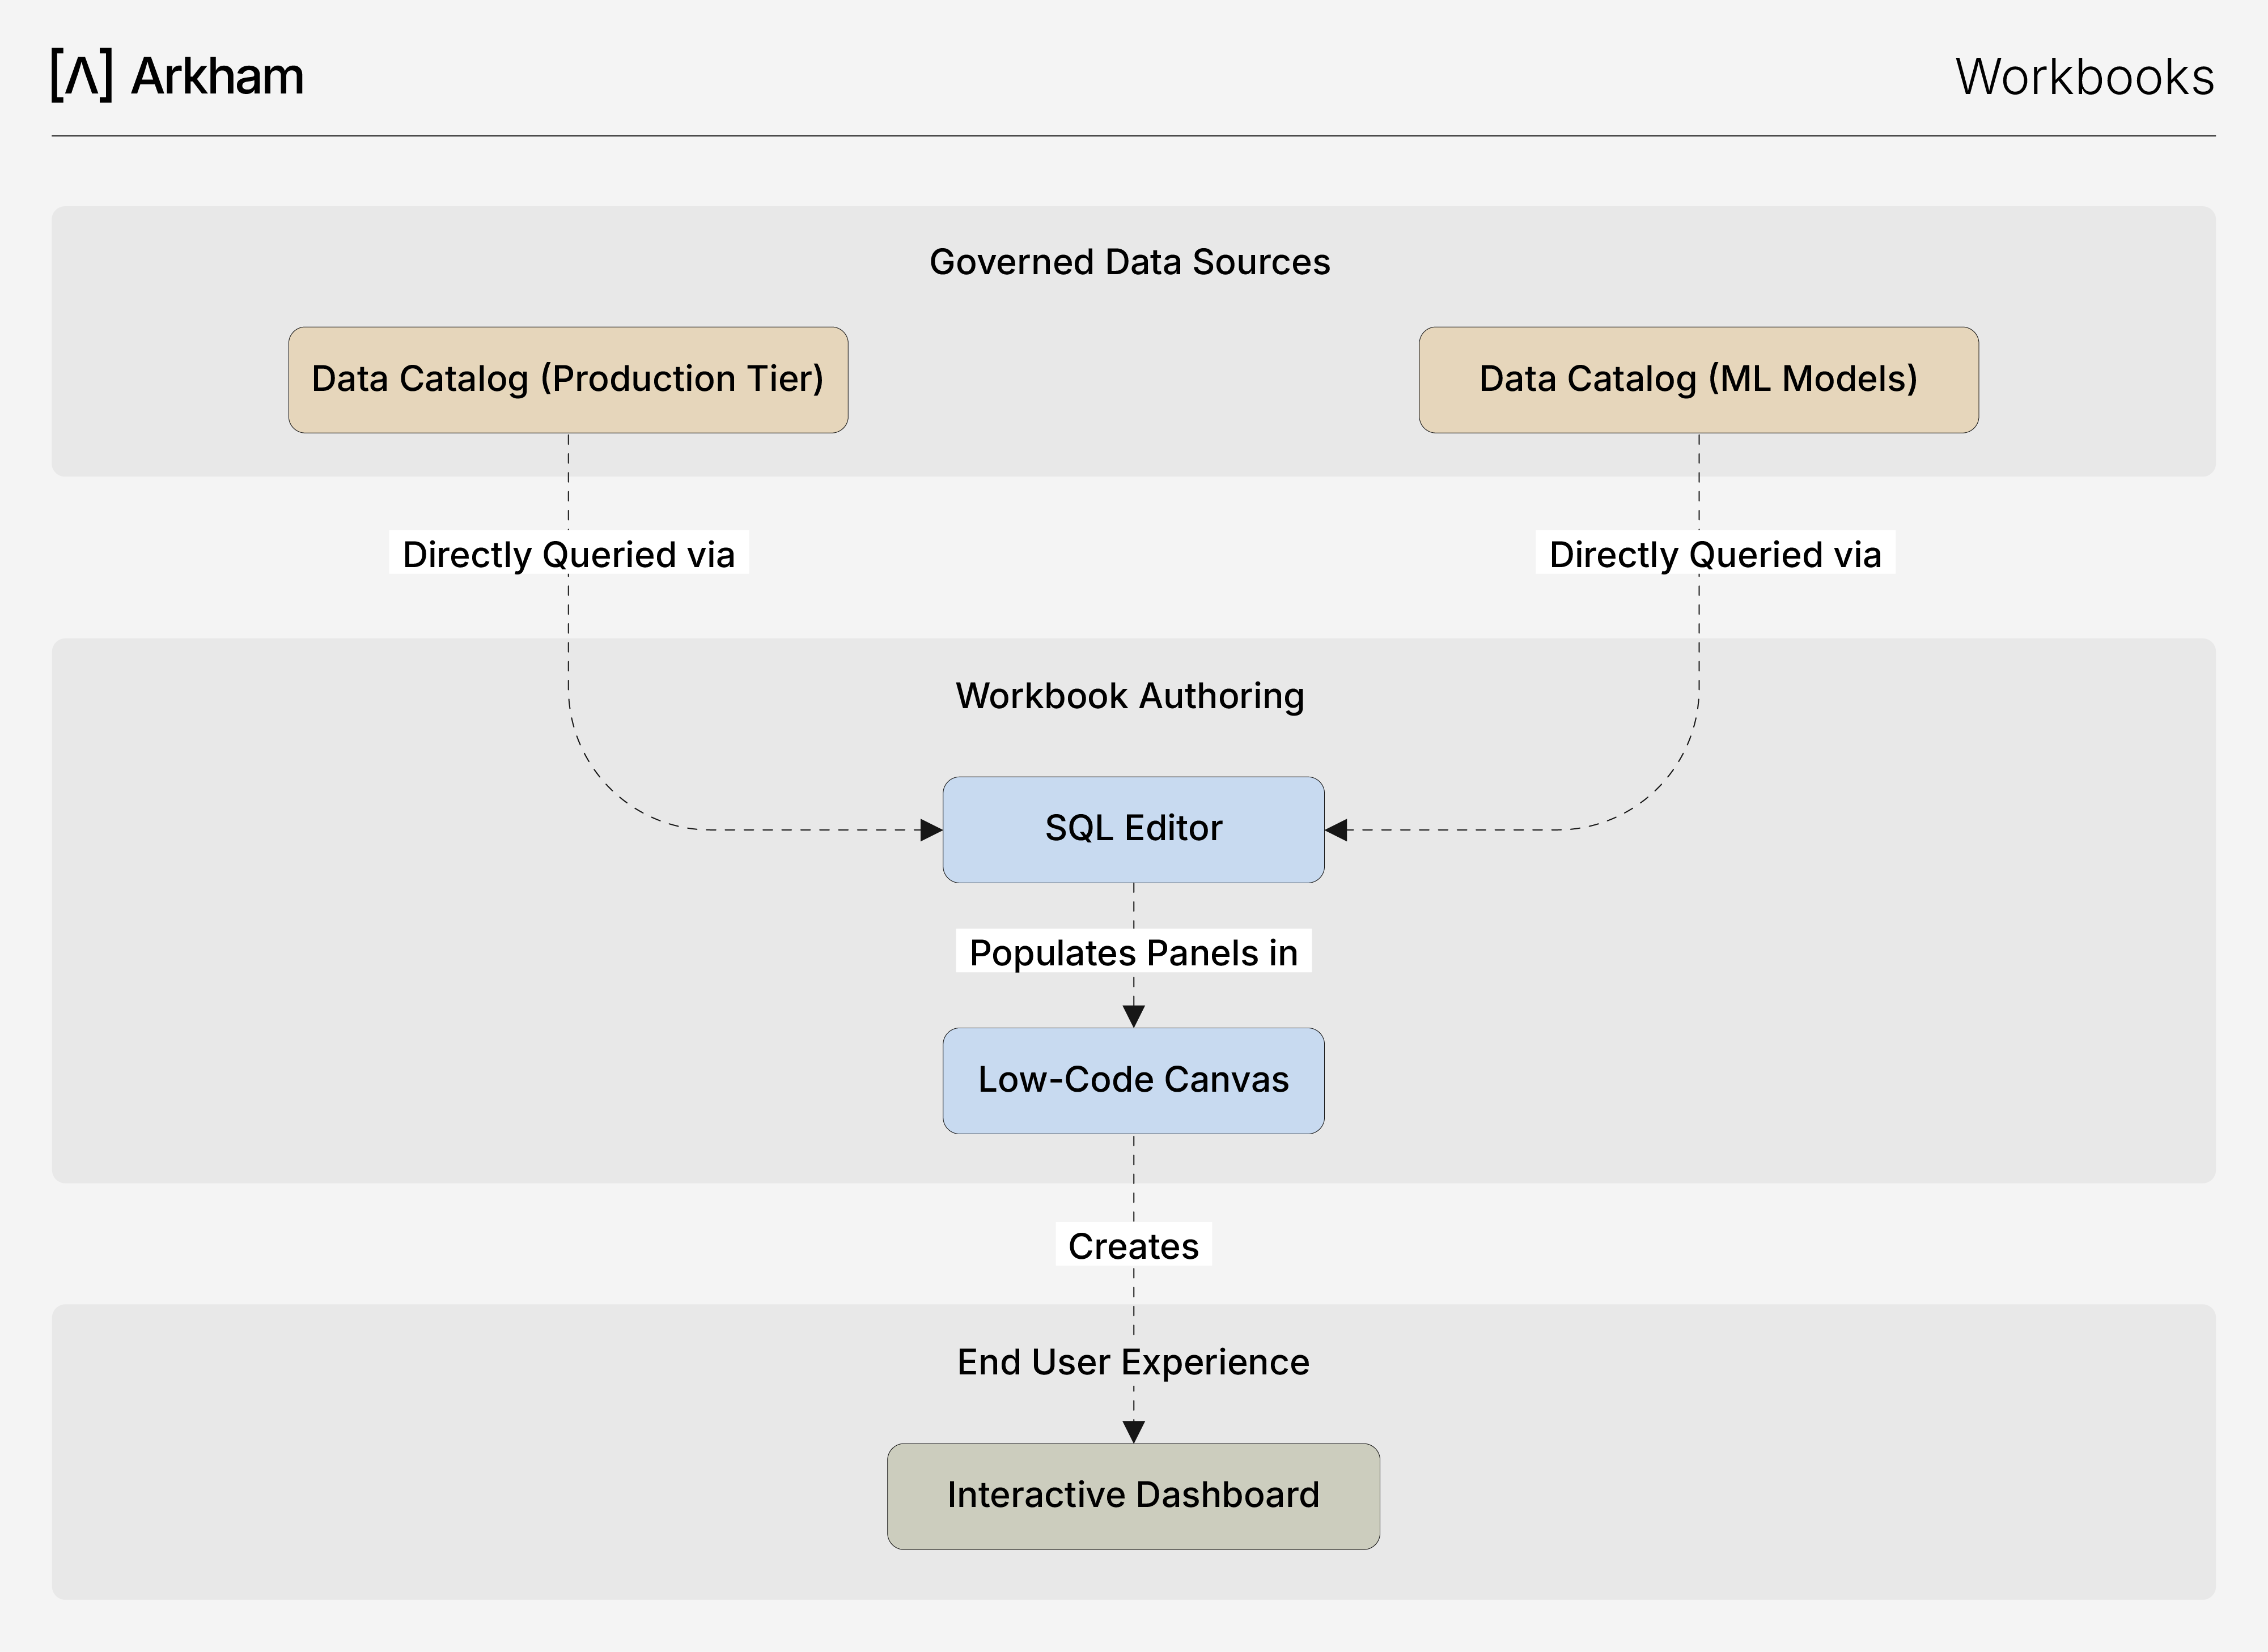Click the Workbooks page title
Screen dimensions: 2268x1652
(2085, 77)
